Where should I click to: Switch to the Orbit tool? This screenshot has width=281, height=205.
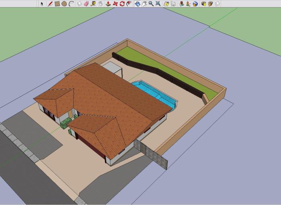pos(137,4)
